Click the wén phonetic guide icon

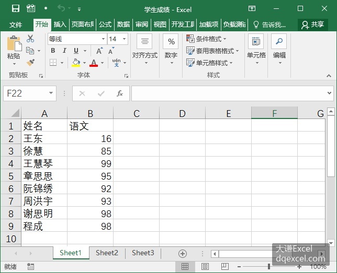[x=116, y=63]
